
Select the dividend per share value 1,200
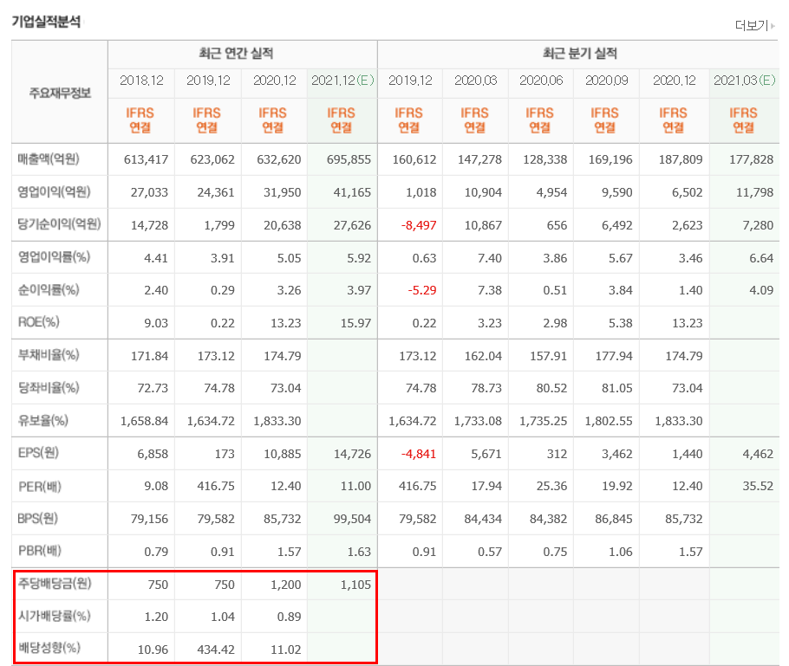coord(286,585)
